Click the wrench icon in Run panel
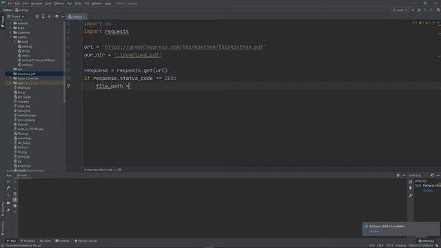The width and height of the screenshot is (441, 248). 8,188
